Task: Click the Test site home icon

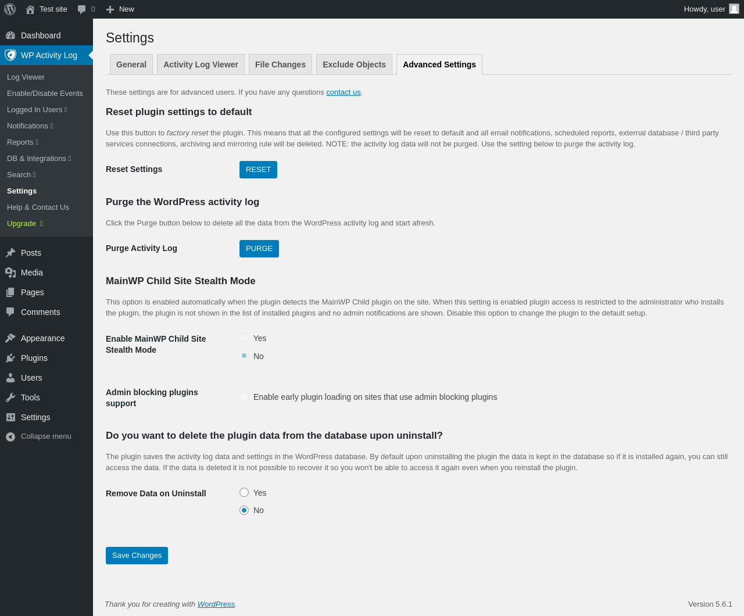Action: point(30,9)
